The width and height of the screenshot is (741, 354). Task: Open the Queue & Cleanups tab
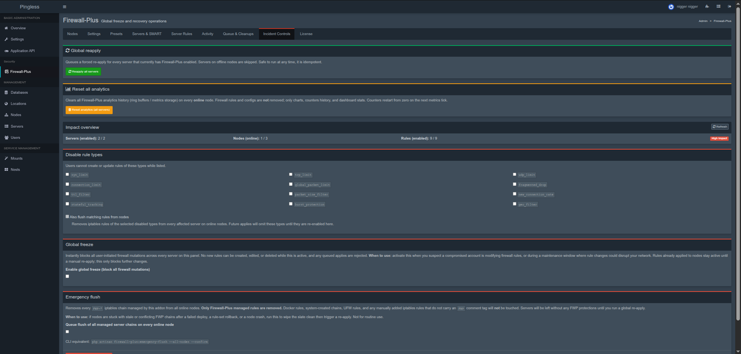[x=239, y=34]
